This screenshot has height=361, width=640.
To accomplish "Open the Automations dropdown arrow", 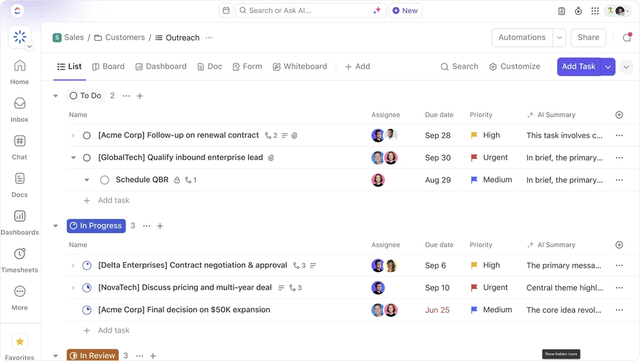I will (x=559, y=37).
